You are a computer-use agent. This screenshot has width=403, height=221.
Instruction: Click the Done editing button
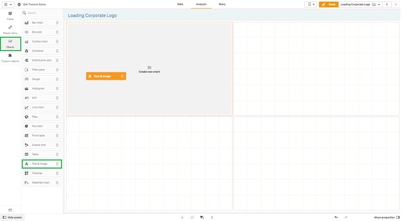pyautogui.click(x=329, y=5)
